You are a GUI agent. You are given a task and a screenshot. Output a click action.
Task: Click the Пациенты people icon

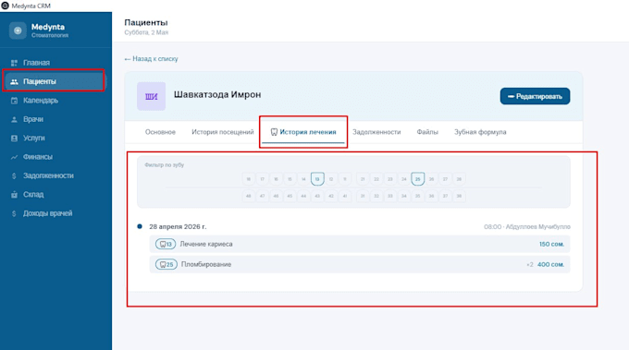pos(14,81)
